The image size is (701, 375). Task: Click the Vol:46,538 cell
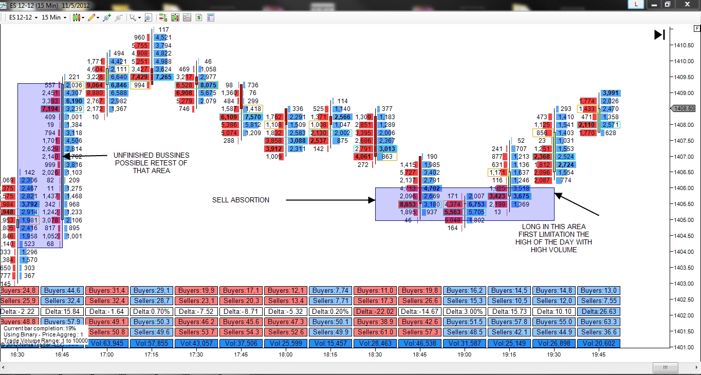click(419, 343)
